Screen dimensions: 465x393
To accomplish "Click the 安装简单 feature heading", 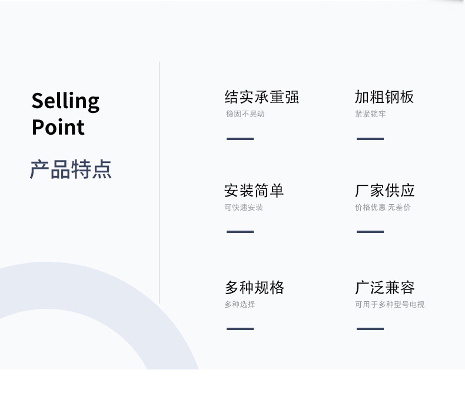I will coord(254,191).
